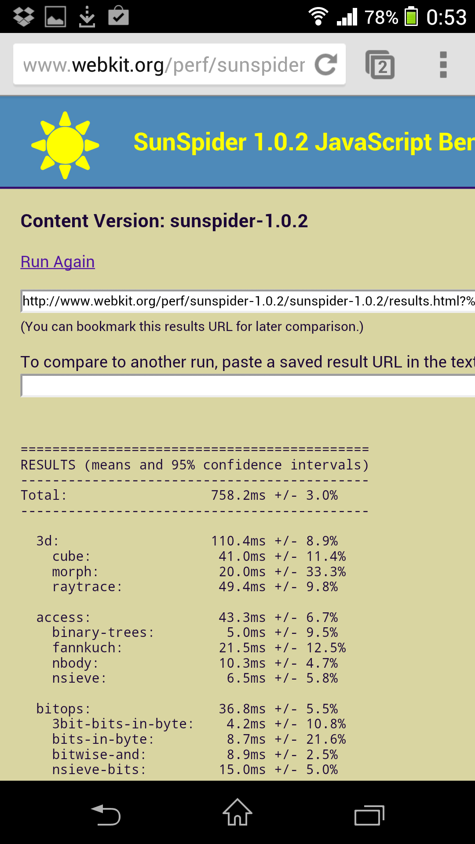Tap the SunSpider 1.0.2 JavaScript heading
This screenshot has height=844, width=475.
(x=303, y=142)
